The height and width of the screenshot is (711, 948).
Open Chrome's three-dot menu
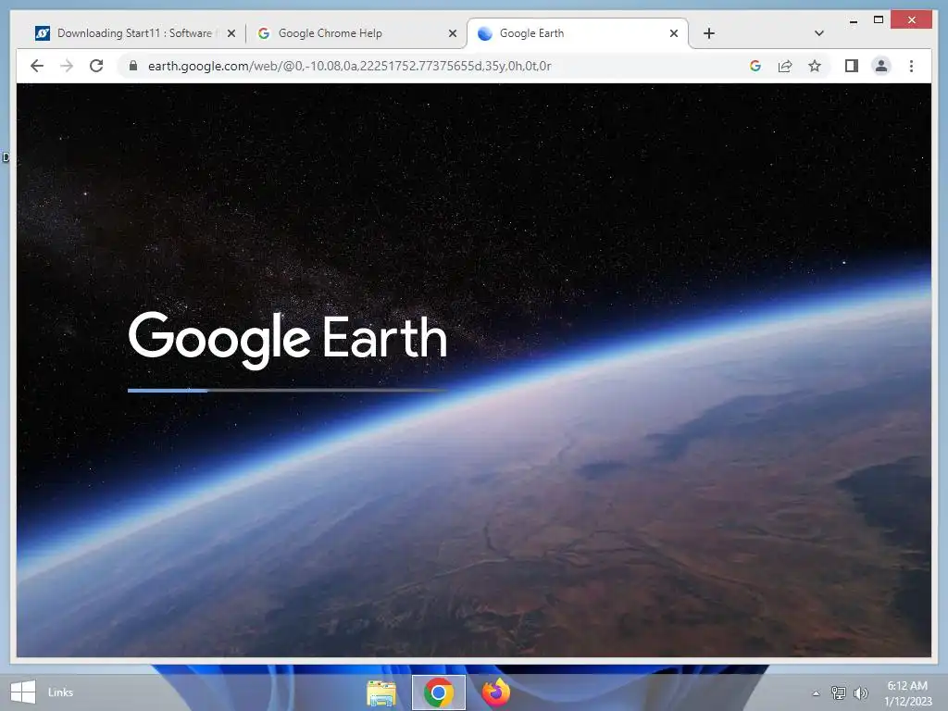coord(911,66)
